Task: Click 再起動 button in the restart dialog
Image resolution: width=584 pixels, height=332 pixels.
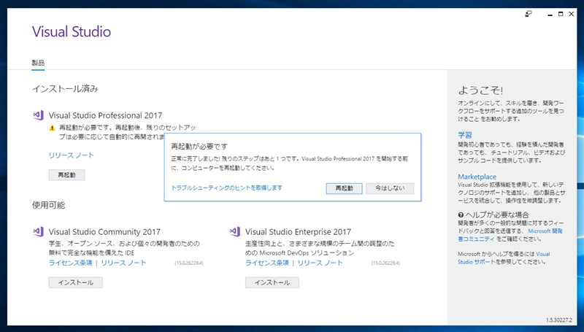Action: pyautogui.click(x=344, y=188)
